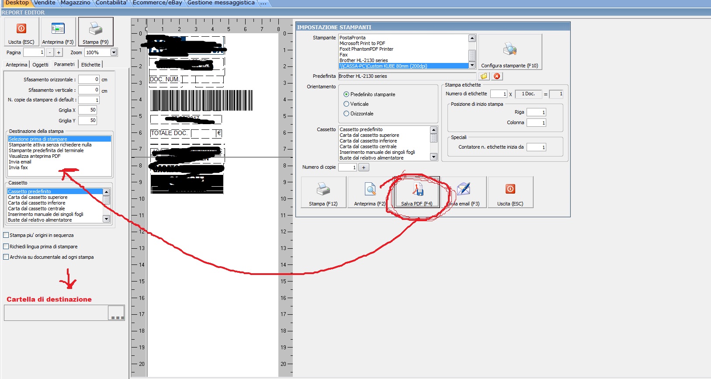The image size is (711, 379).
Task: Click the yellow folder icon beside Predefinita
Action: tap(484, 76)
